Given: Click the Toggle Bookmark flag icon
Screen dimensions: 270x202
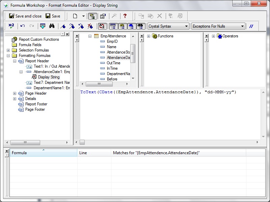Looking at the screenshot, I should [x=63, y=26].
